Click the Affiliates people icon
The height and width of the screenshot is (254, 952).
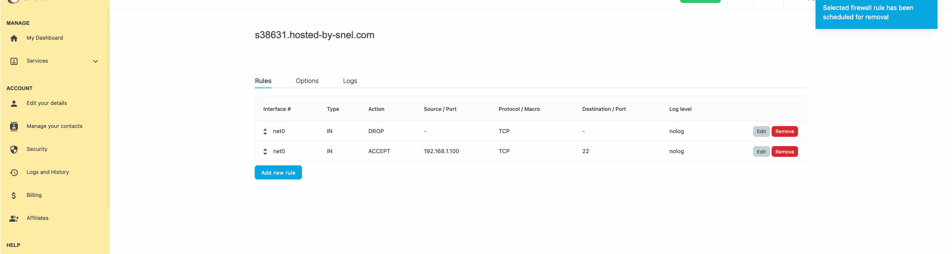[x=14, y=218]
